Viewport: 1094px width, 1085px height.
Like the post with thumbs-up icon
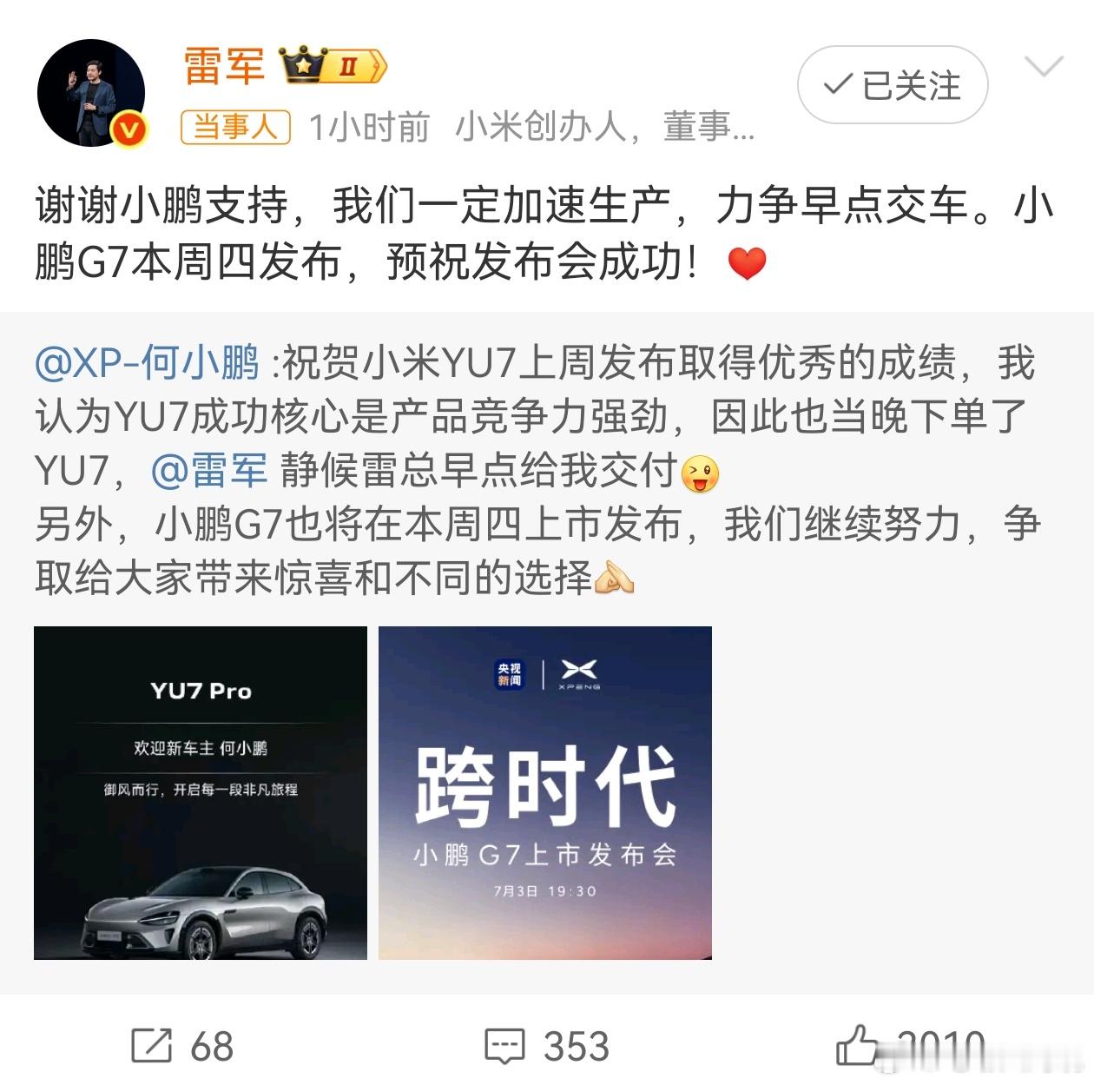click(857, 1045)
